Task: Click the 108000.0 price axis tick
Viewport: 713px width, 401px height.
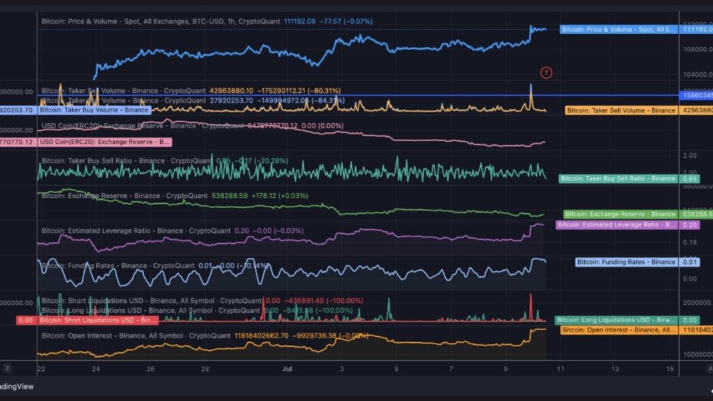Action: coord(698,49)
